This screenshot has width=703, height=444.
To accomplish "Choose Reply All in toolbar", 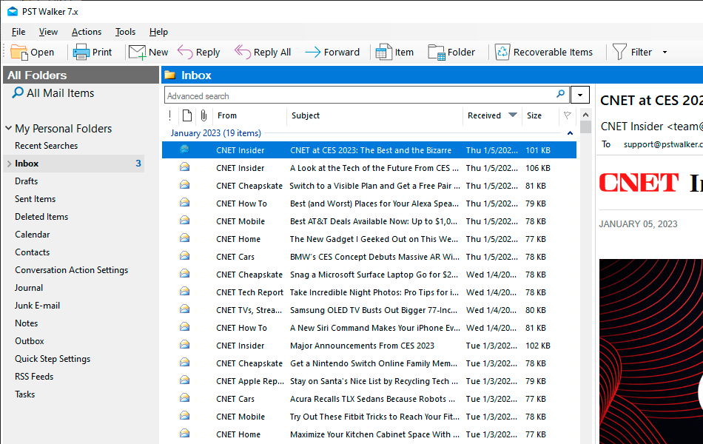I will (263, 53).
